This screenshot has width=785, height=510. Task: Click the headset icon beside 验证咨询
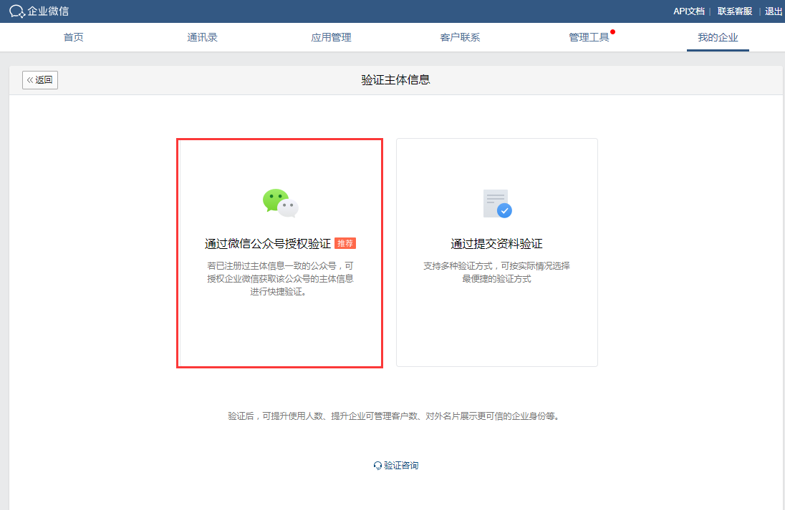coord(377,466)
